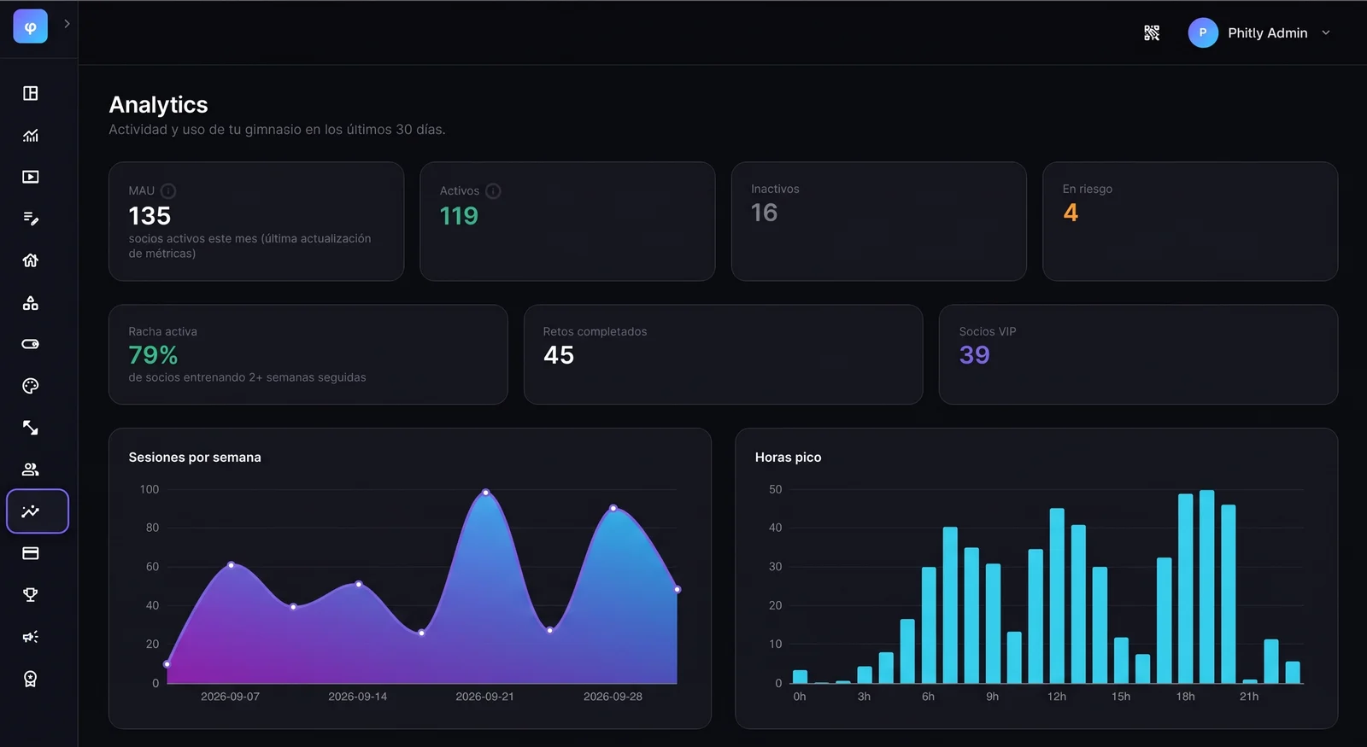Expand the sidebar with the chevron arrow
This screenshot has width=1367, height=747.
(x=67, y=24)
